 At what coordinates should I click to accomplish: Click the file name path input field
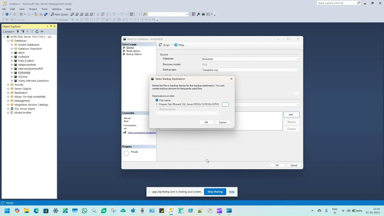[x=188, y=104]
